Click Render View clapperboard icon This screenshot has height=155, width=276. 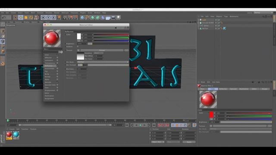tap(65, 17)
